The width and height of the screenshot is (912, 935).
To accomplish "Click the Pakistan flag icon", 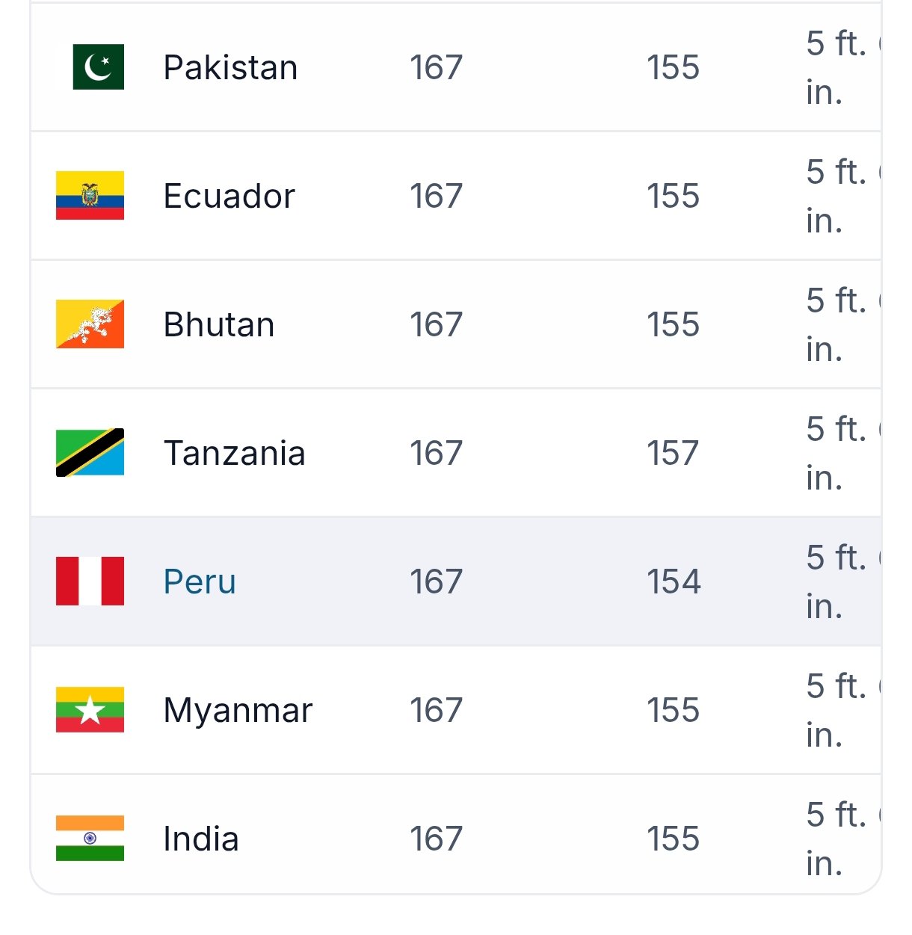I will (x=90, y=67).
